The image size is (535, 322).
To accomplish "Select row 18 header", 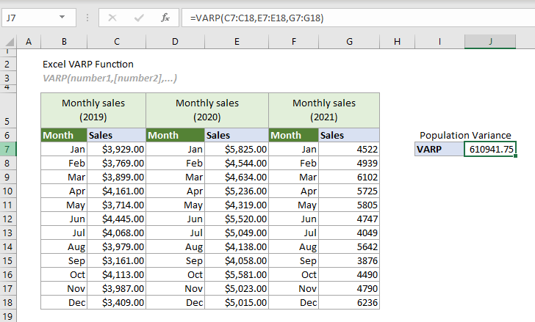I will tap(8, 301).
